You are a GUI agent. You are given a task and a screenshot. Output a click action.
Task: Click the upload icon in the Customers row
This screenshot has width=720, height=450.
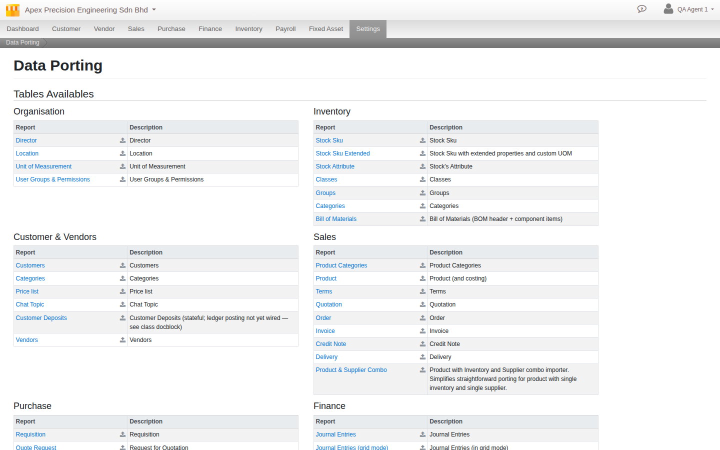click(122, 265)
